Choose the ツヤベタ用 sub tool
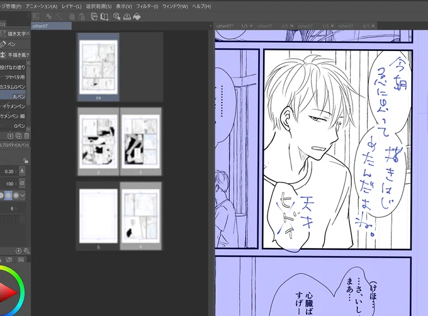Viewport: 428px width, 316px height. click(x=13, y=77)
